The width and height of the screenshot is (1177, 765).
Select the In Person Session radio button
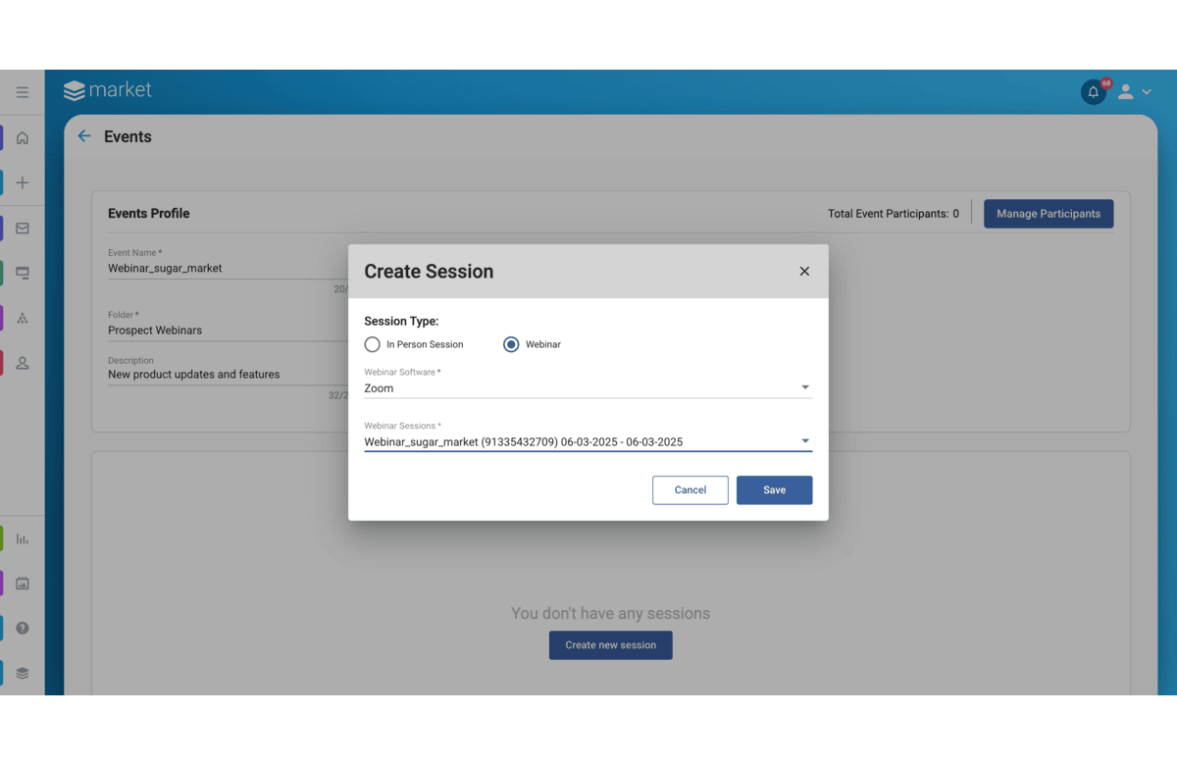372,344
